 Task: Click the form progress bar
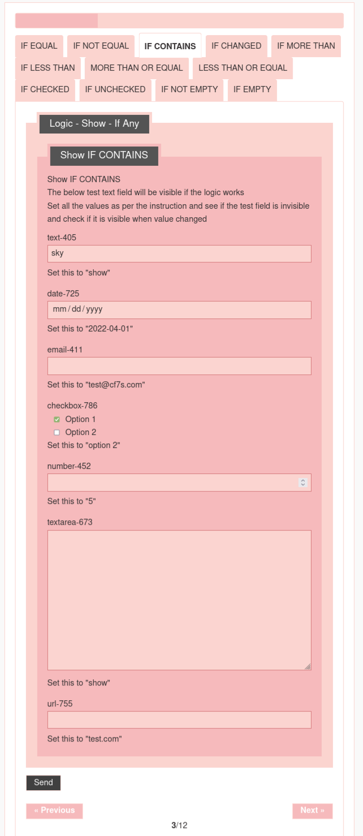(x=179, y=21)
